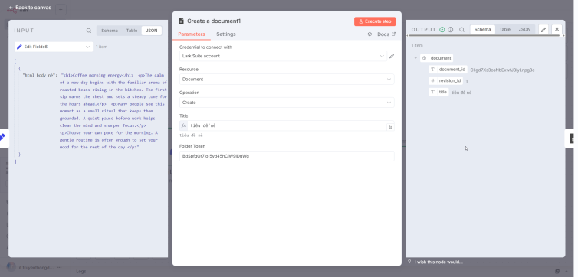The image size is (578, 277).
Task: Select the title field pill in output
Action: (x=438, y=93)
